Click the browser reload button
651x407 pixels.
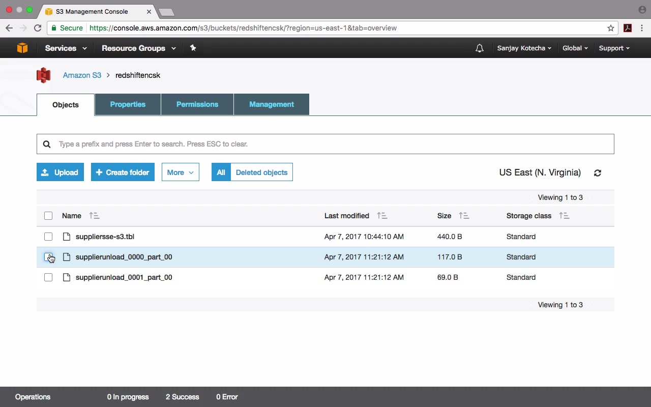point(38,28)
